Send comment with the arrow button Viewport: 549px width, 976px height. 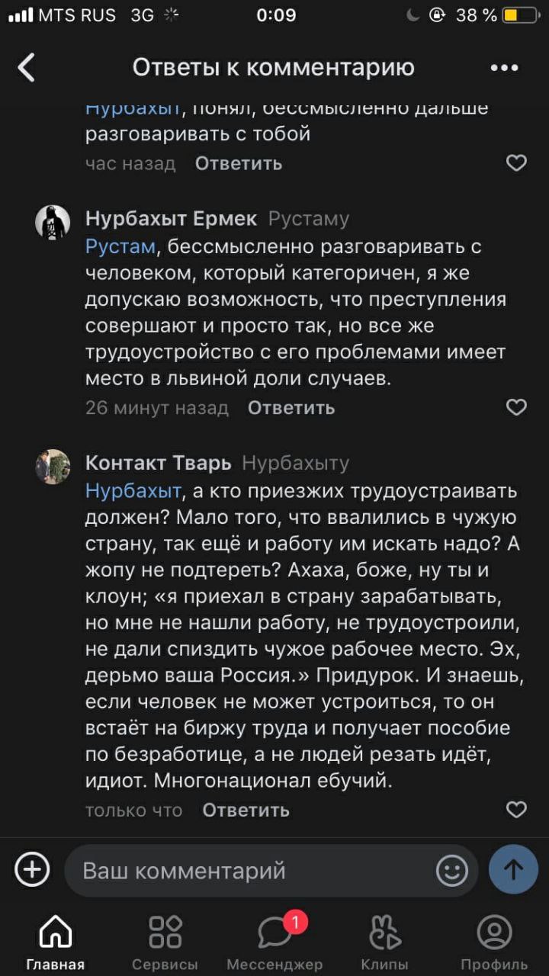(x=513, y=870)
